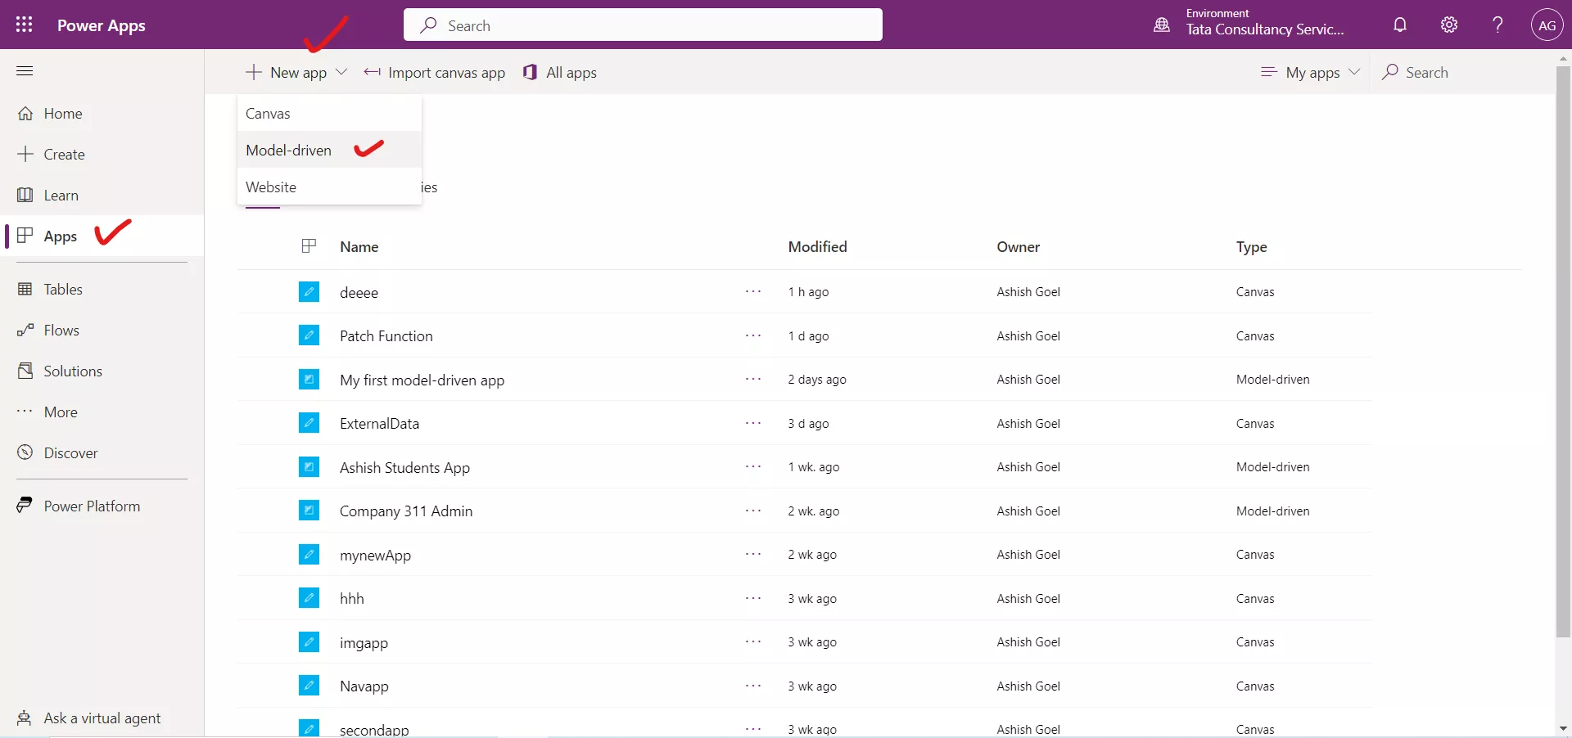Open the notifications bell
The height and width of the screenshot is (738, 1572).
coord(1400,25)
